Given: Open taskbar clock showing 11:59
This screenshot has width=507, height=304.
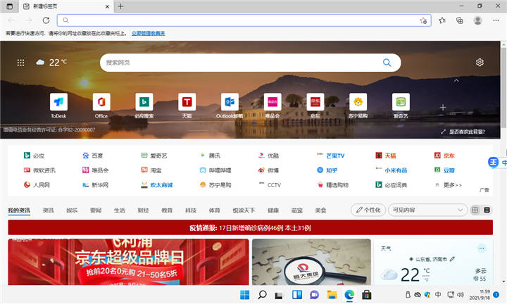Looking at the screenshot, I should [x=480, y=295].
